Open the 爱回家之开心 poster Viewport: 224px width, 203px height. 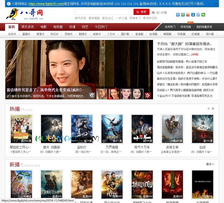21,129
